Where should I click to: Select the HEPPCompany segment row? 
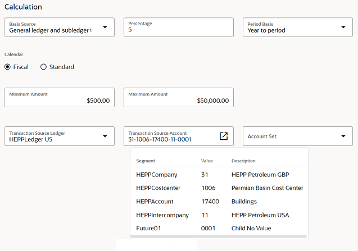[219, 175]
